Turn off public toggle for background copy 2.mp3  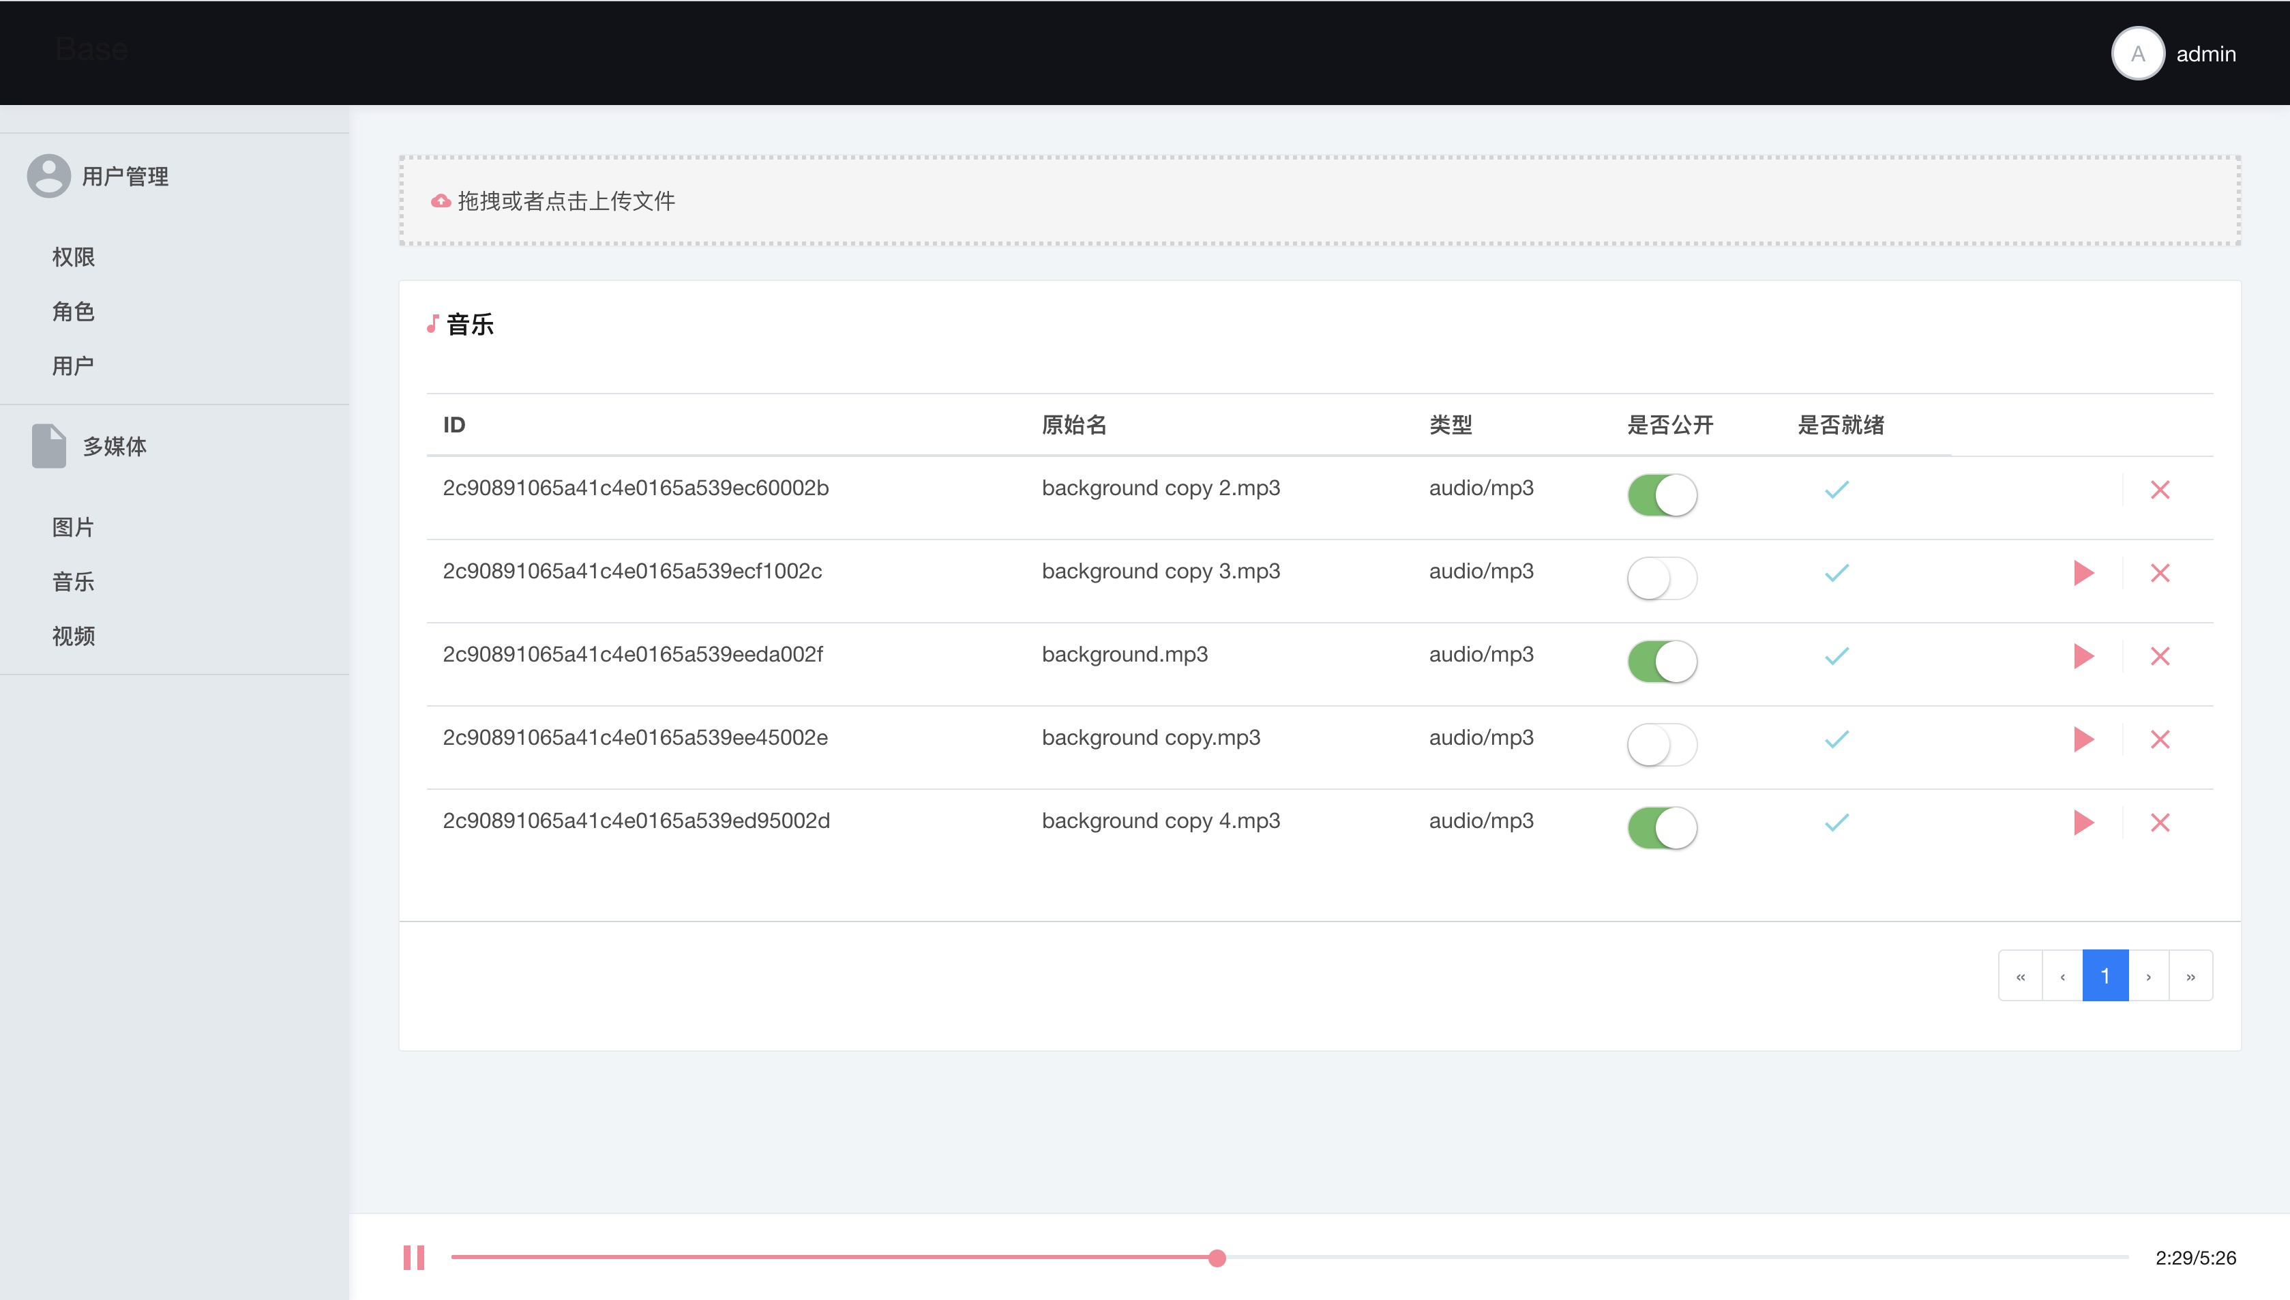click(x=1662, y=494)
